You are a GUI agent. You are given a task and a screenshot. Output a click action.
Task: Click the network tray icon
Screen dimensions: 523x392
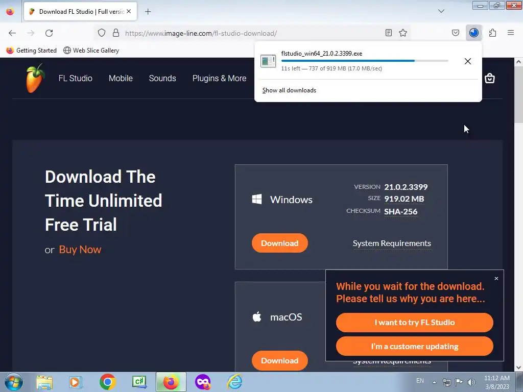[446, 382]
